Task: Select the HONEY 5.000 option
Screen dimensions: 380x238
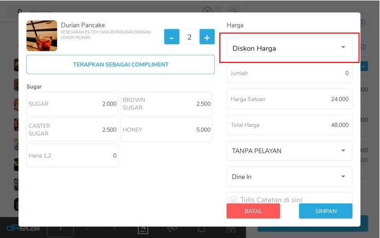Action: click(x=166, y=130)
